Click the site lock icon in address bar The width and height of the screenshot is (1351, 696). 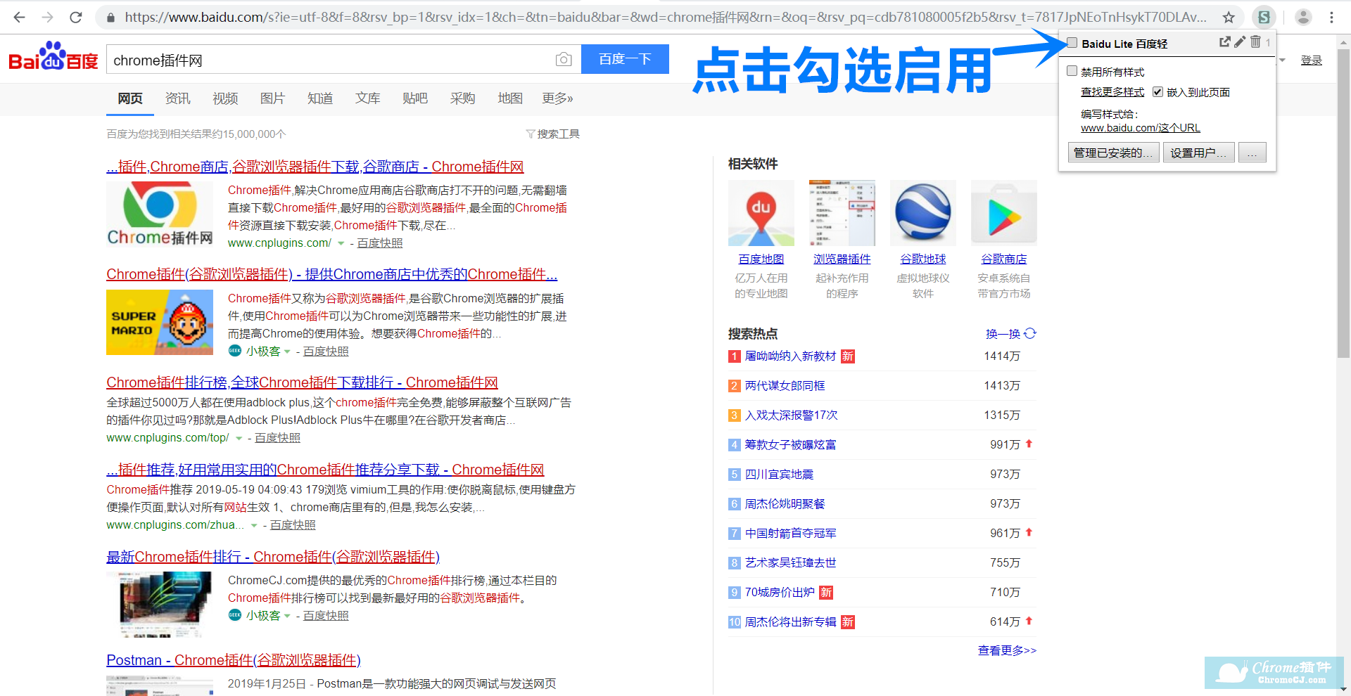110,18
